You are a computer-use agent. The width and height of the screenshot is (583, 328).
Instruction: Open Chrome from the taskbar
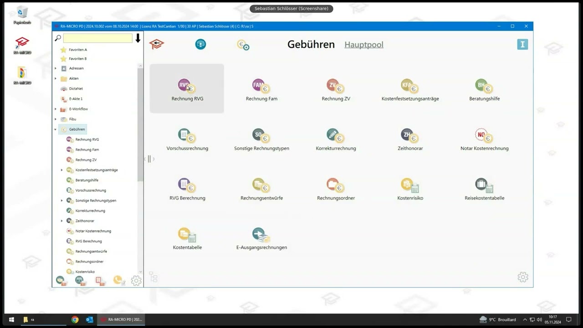pos(75,320)
